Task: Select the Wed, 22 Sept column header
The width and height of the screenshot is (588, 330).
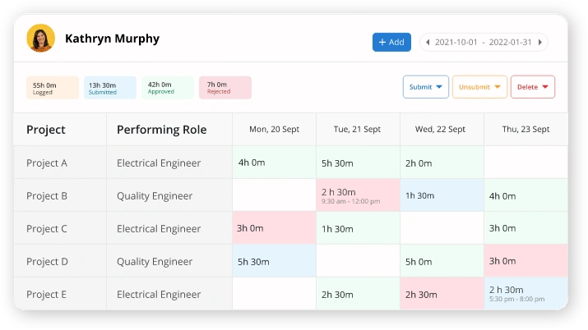Action: pos(441,130)
